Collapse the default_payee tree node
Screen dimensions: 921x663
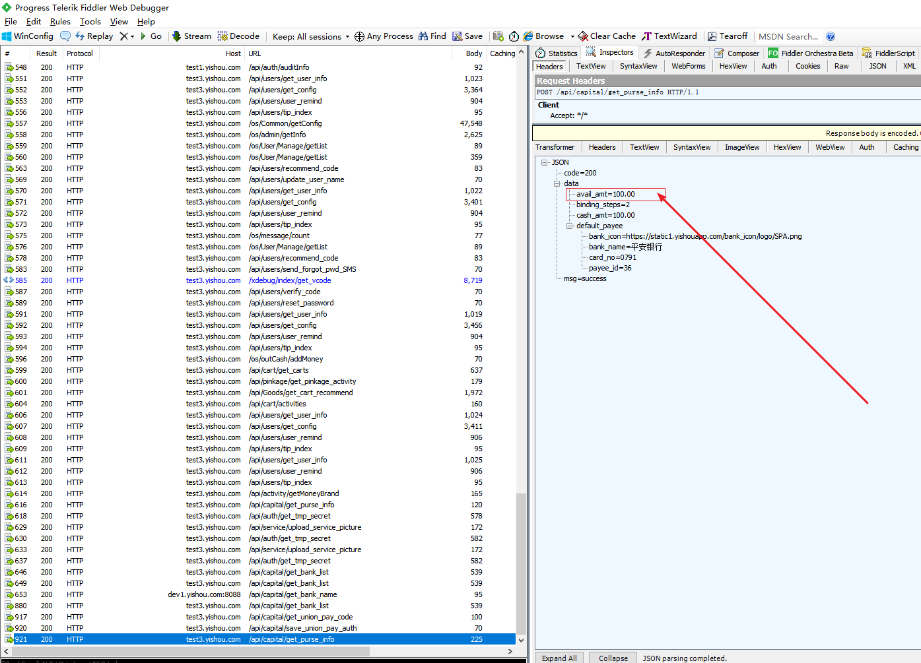pos(570,226)
